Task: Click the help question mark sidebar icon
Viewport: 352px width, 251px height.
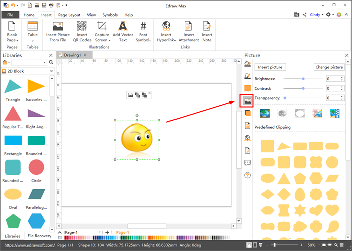Action: 247,175
